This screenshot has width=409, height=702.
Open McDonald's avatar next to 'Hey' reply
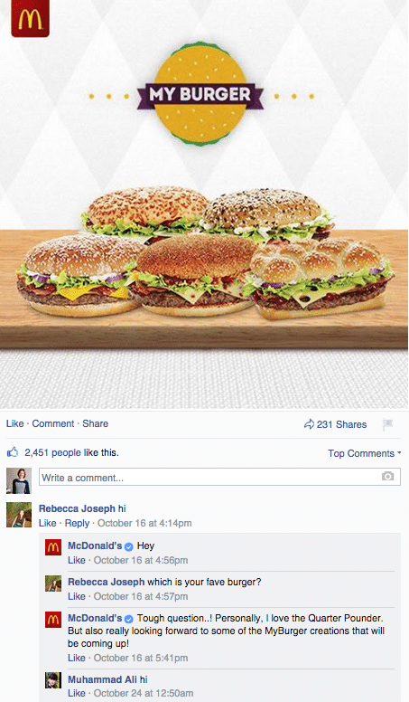(53, 547)
